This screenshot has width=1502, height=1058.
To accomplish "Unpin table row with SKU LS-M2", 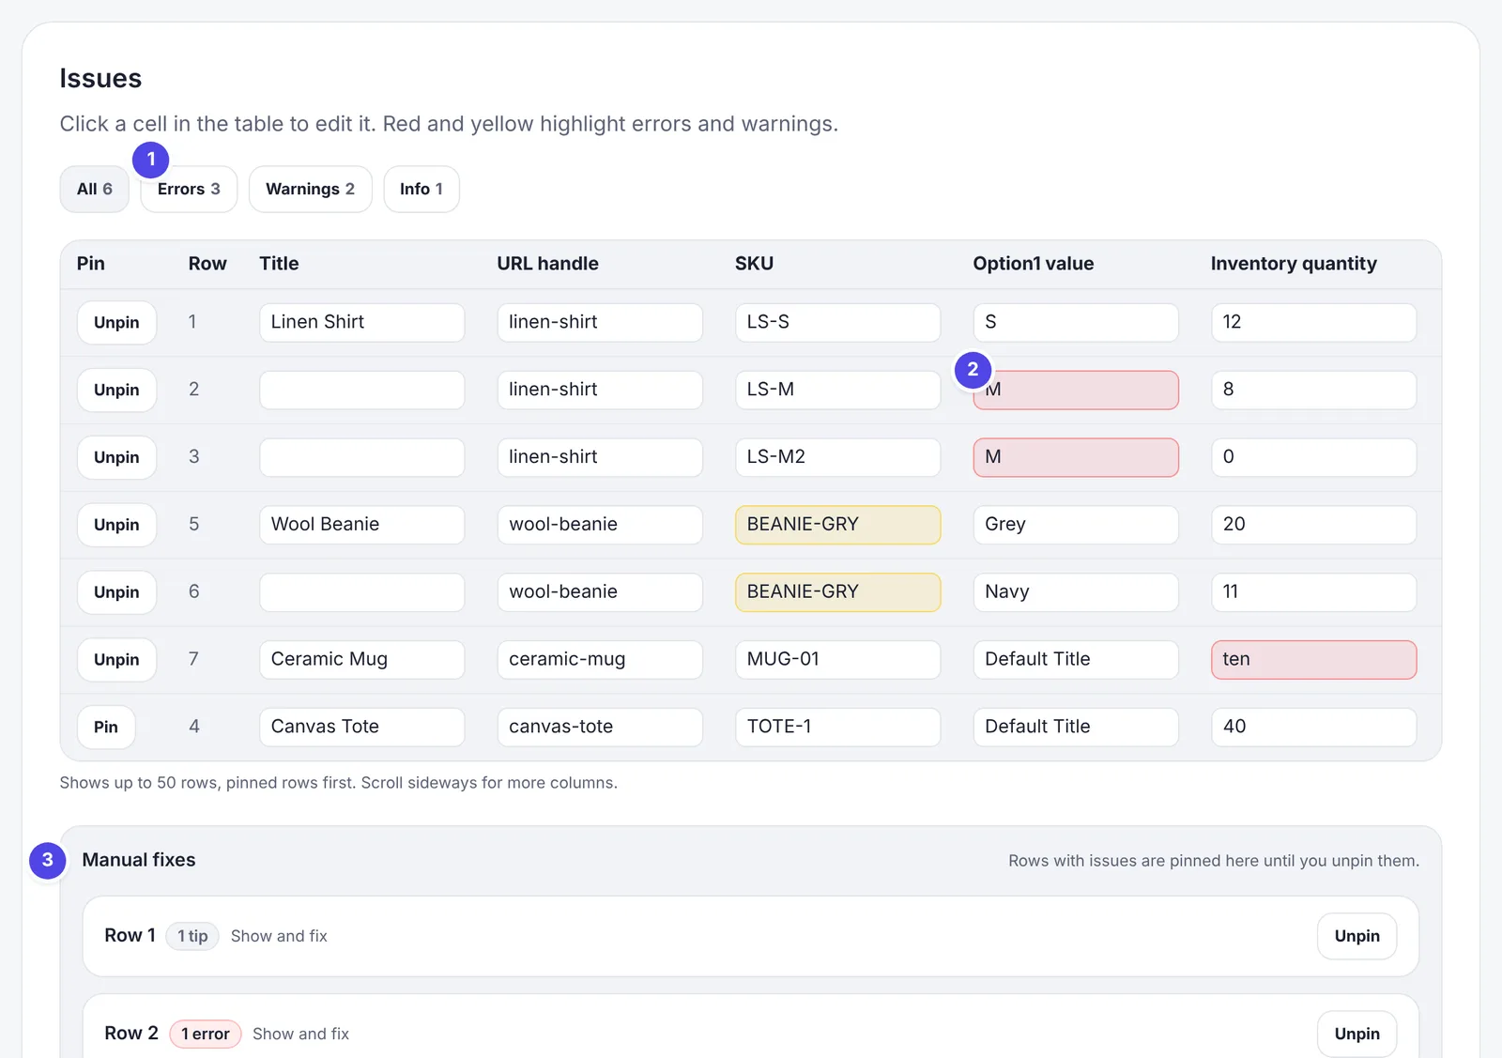I will [x=116, y=457].
